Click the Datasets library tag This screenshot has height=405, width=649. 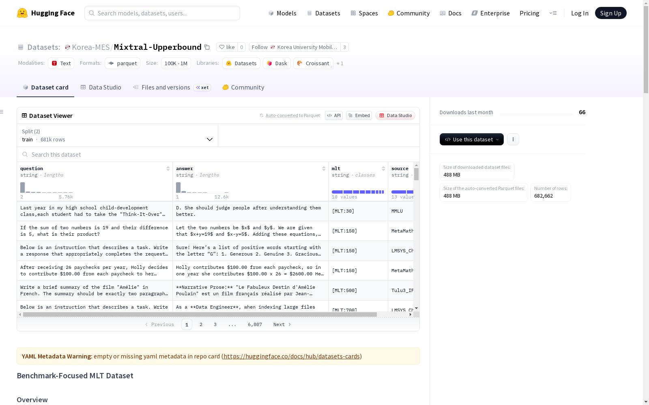(x=241, y=63)
